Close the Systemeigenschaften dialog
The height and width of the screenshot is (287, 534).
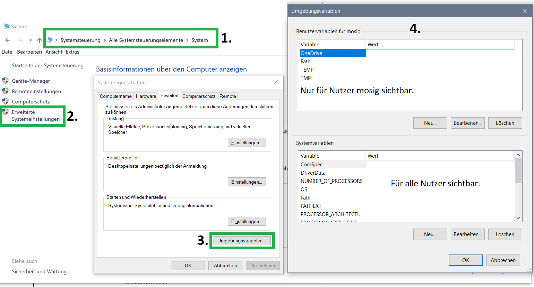click(x=276, y=82)
